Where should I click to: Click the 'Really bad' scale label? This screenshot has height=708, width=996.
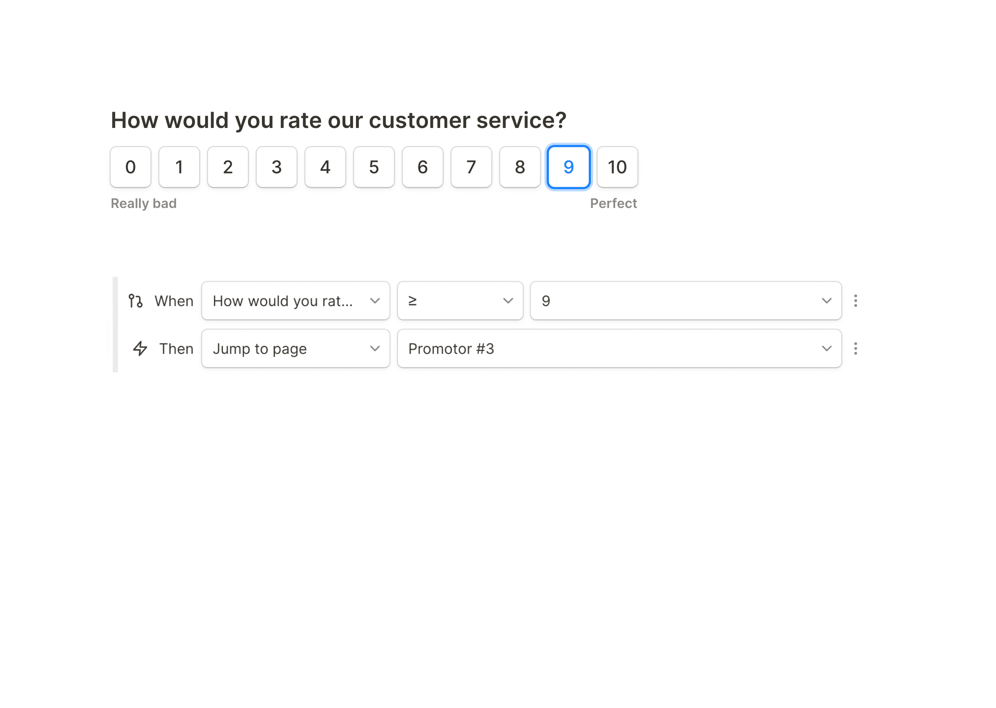[143, 204]
